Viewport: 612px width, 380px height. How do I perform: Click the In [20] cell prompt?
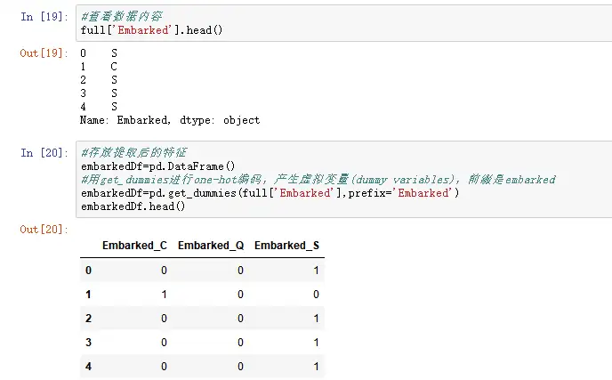44,153
